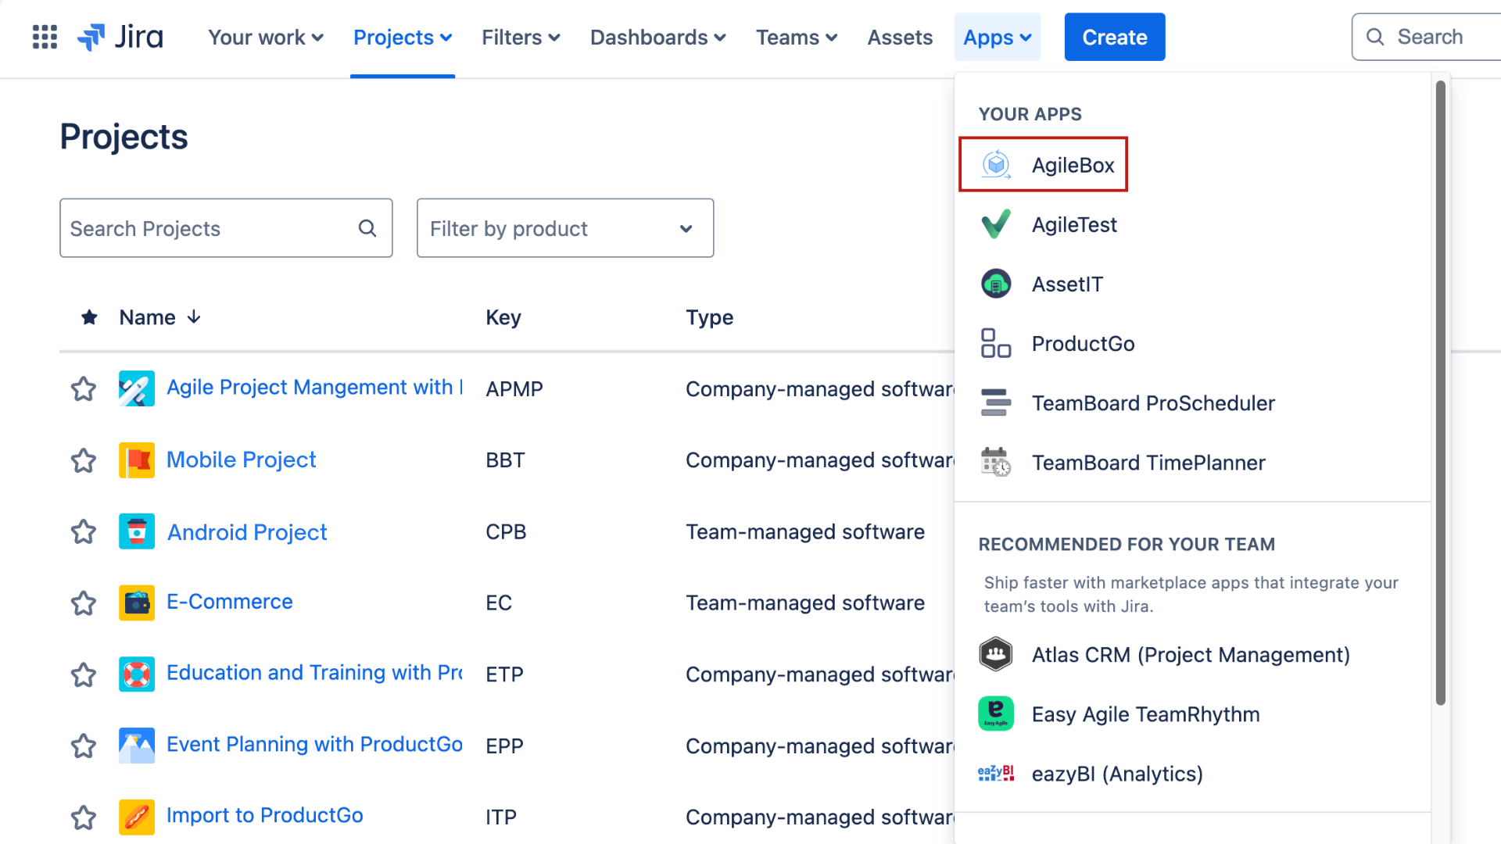Image resolution: width=1501 pixels, height=844 pixels.
Task: Star the Mobile Project row
Action: (84, 460)
